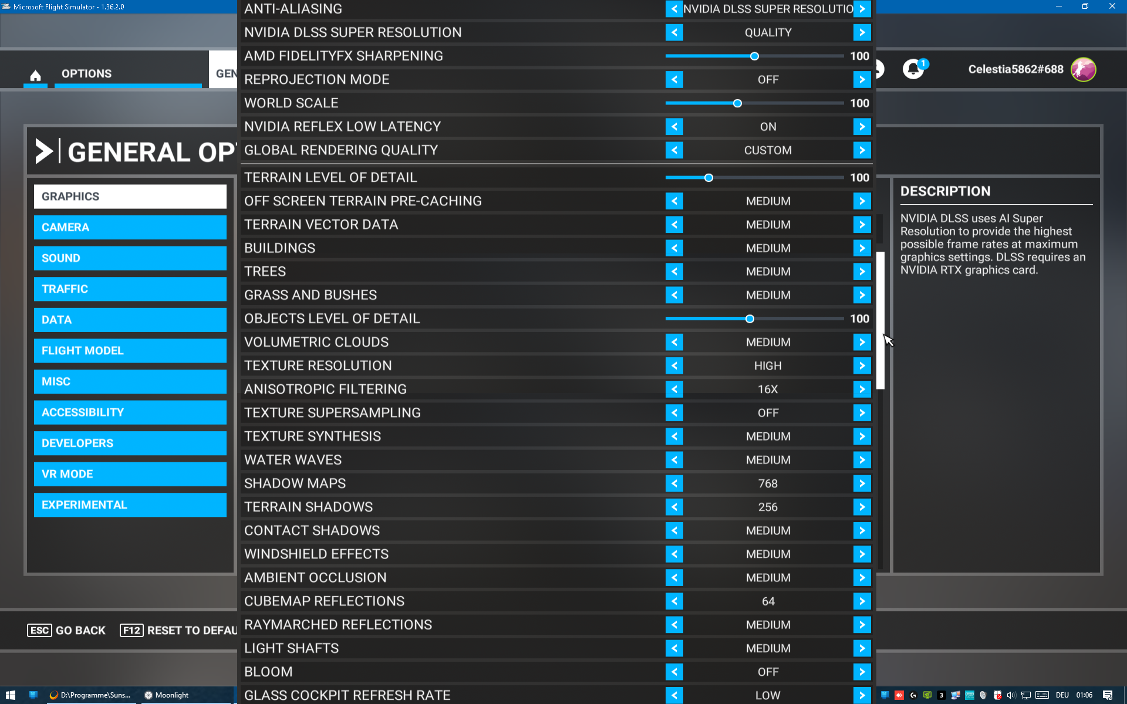Toggle Bloom setting using right arrow
Screen dimensions: 1127x704
tap(862, 672)
